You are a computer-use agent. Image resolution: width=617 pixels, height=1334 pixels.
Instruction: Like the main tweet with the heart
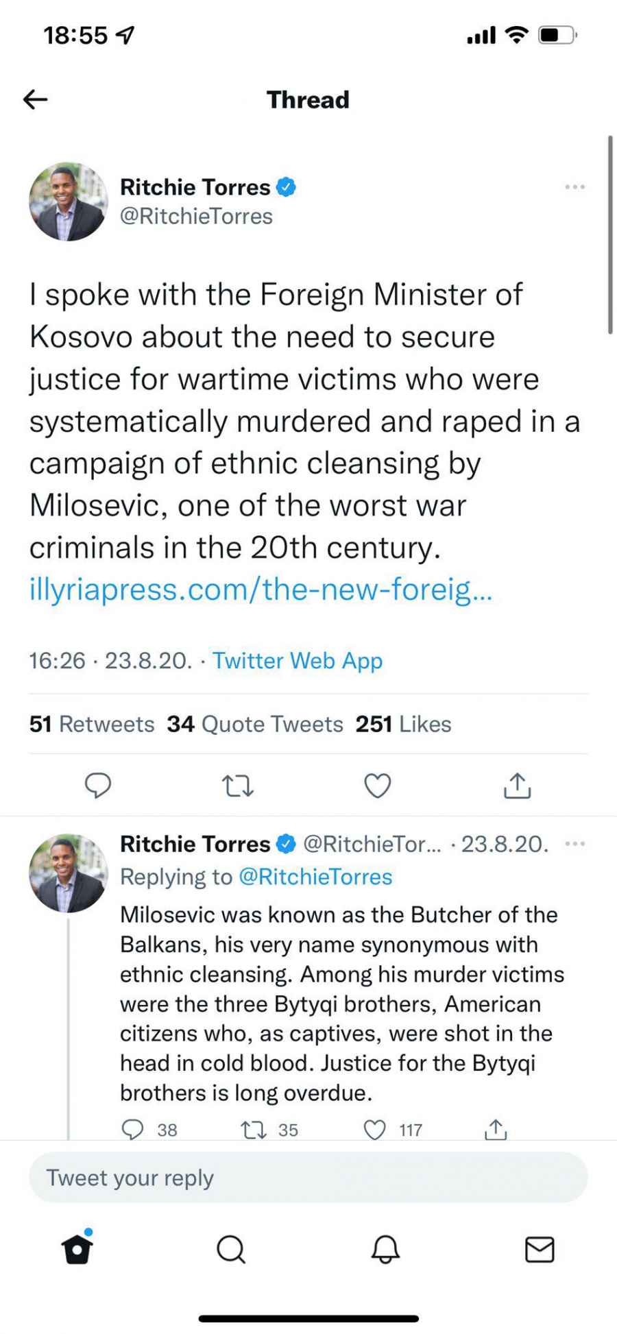point(377,786)
